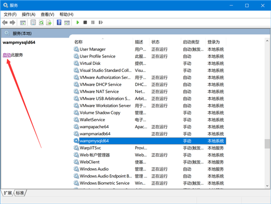Select the wampmariadb64 service

click(x=150, y=134)
